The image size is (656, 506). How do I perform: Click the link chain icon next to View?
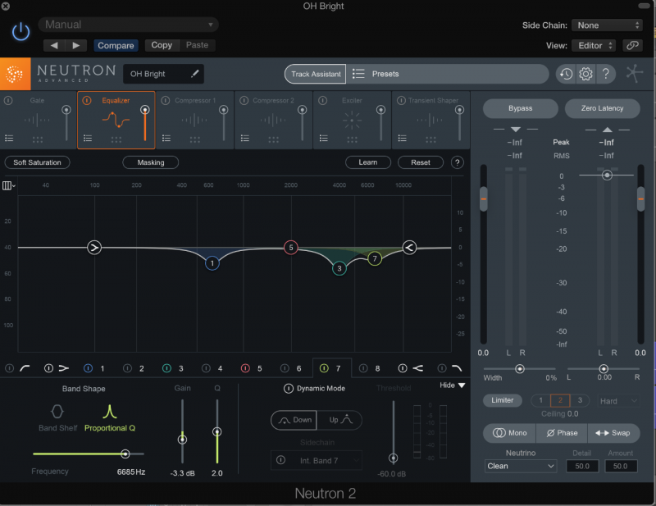pos(632,45)
